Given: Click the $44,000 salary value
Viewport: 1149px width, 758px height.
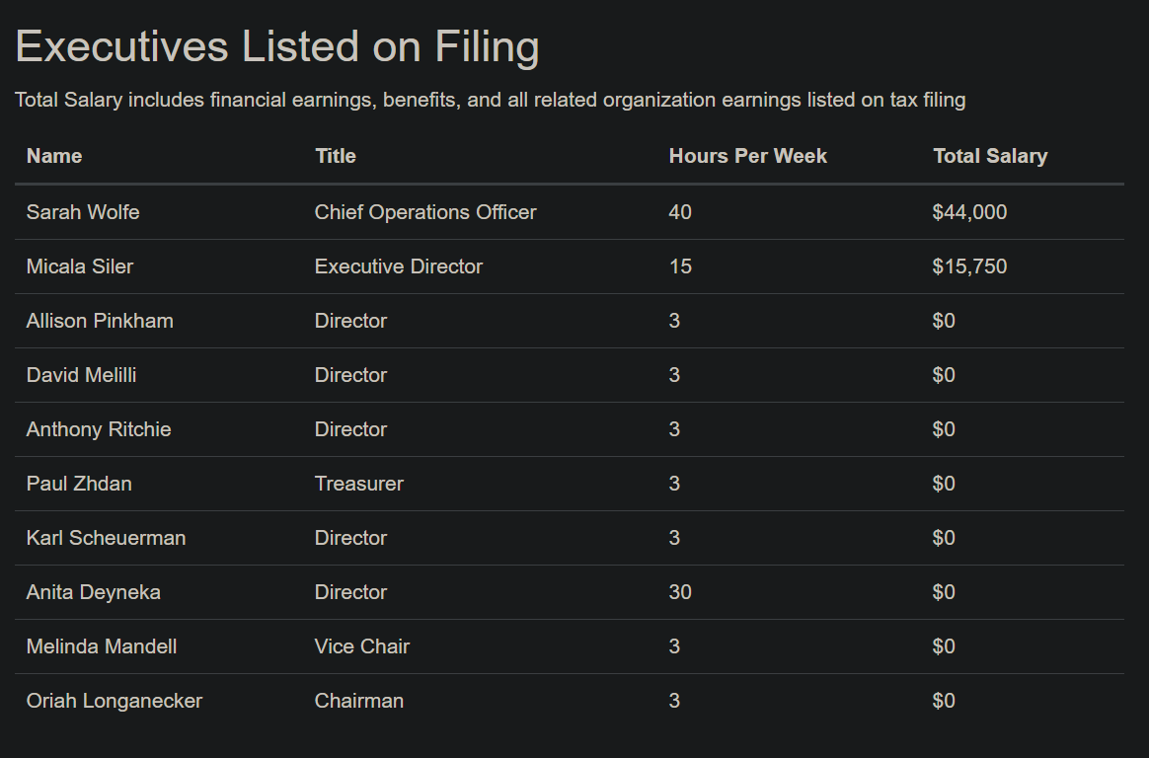Looking at the screenshot, I should (969, 212).
